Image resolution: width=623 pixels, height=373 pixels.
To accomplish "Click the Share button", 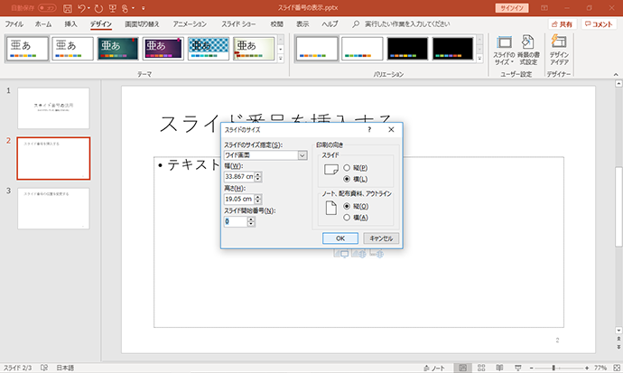I will pyautogui.click(x=563, y=24).
